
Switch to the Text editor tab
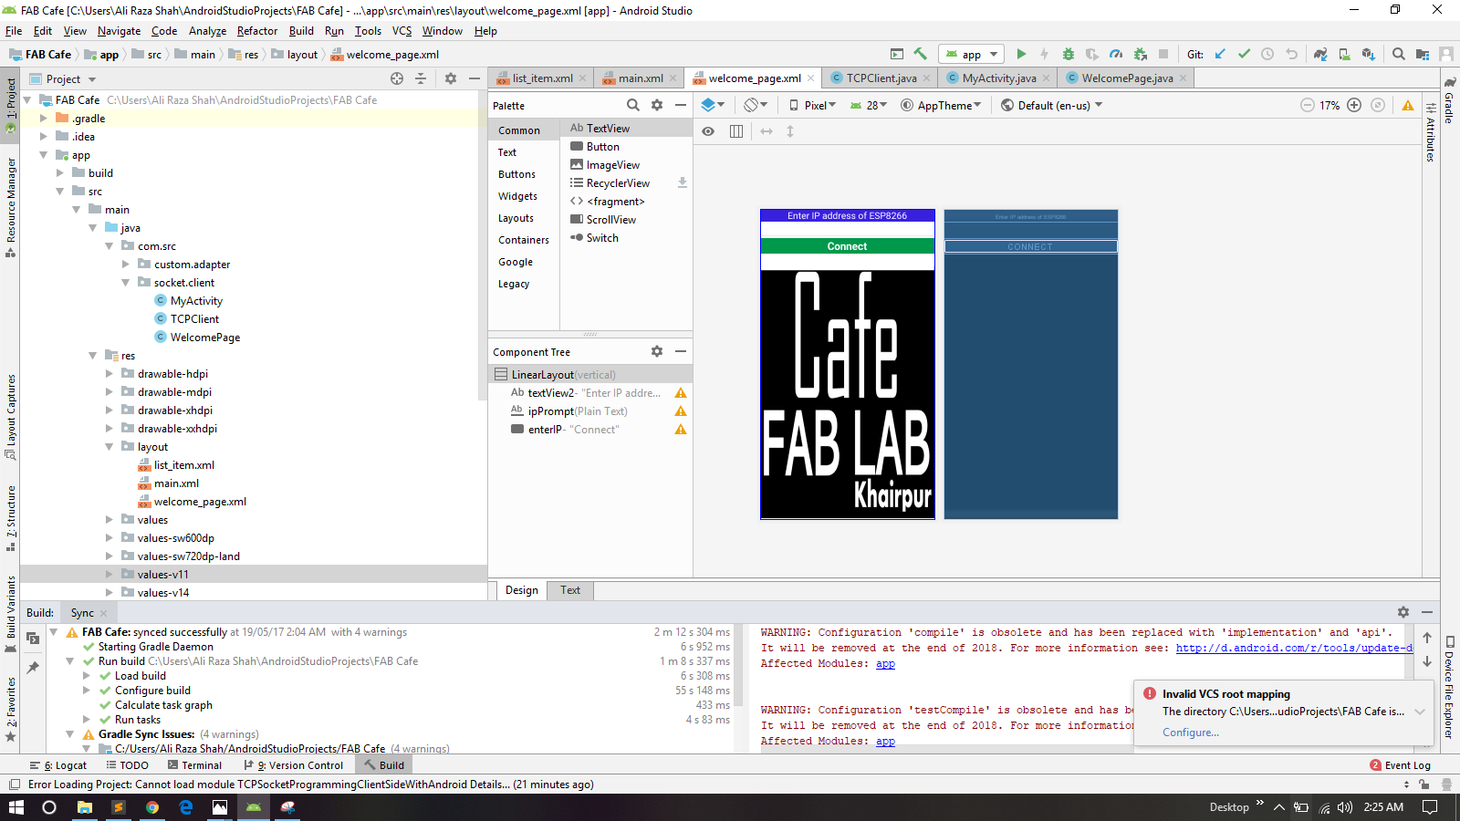point(570,590)
